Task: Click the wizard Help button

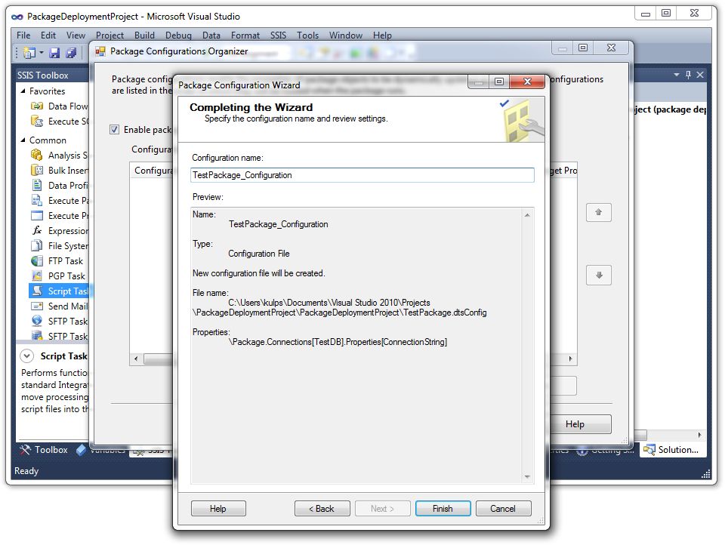Action: coord(218,509)
